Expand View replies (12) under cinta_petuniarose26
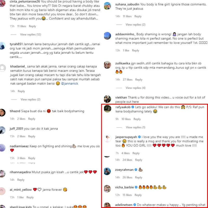This screenshot has width=208, height=208. (x=30, y=35)
